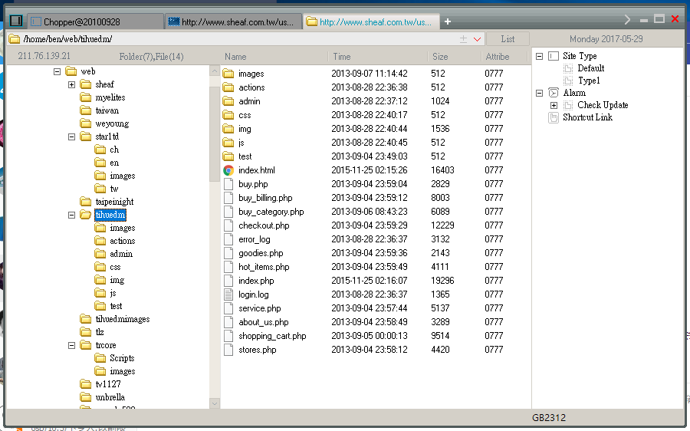The image size is (690, 431).
Task: Collapse the tihuedm folder node
Action: coord(72,215)
